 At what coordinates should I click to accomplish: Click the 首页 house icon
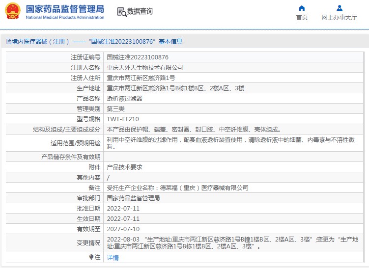coord(302,8)
